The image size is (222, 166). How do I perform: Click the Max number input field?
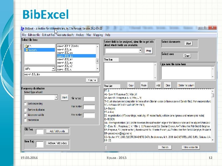point(89,107)
